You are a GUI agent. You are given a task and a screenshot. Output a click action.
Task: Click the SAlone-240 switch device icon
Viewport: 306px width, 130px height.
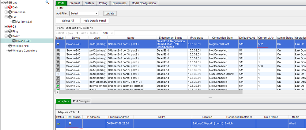[x=14, y=41]
